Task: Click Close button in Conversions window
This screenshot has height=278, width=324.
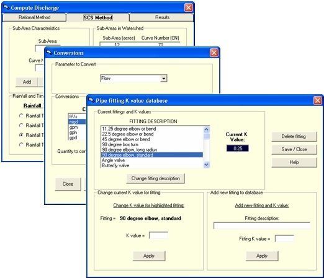Action: point(68,184)
